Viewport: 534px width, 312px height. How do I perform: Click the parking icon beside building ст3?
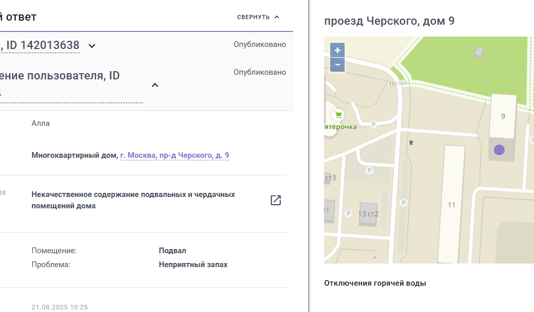tap(369, 170)
